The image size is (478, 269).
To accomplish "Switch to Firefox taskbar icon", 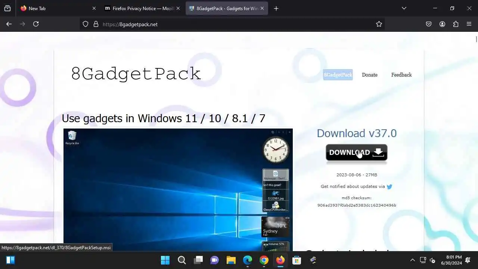I will click(x=280, y=260).
